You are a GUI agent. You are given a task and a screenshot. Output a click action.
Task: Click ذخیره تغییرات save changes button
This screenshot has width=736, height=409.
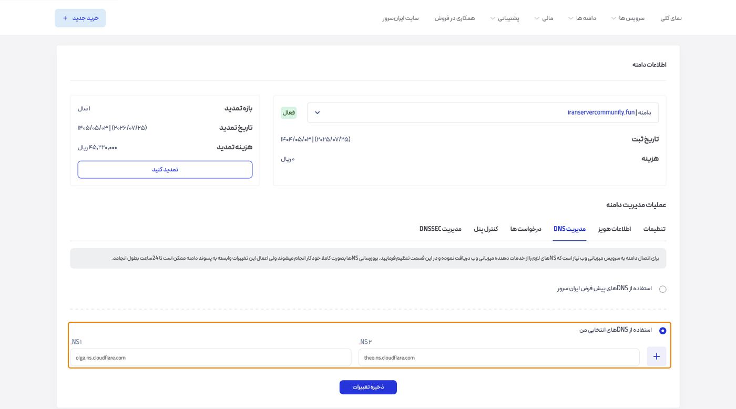tap(368, 387)
